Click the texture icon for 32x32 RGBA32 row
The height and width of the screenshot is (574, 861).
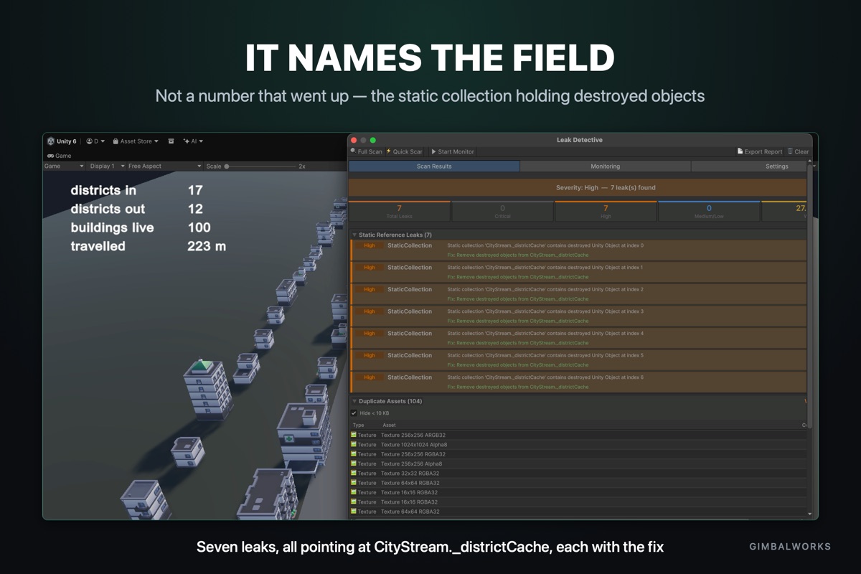(x=354, y=474)
